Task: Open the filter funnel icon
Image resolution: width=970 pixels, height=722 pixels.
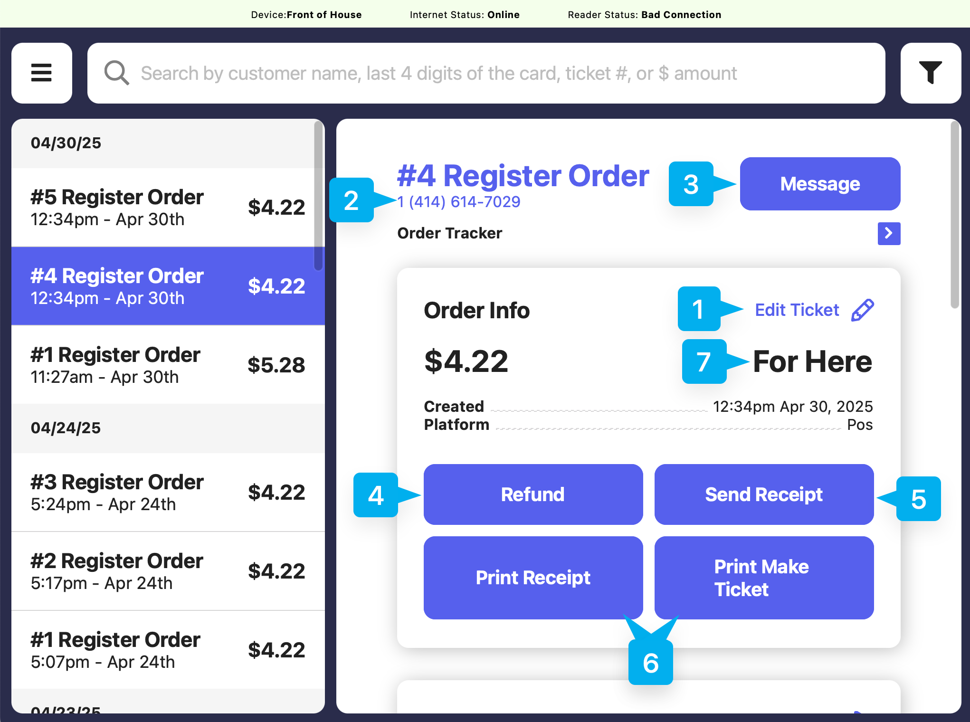Action: 930,73
